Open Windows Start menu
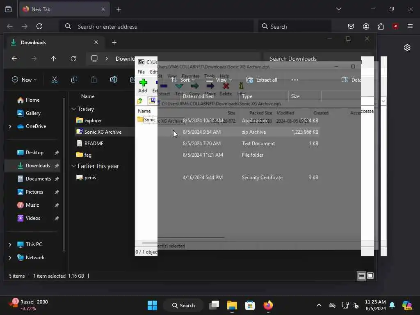 153,305
